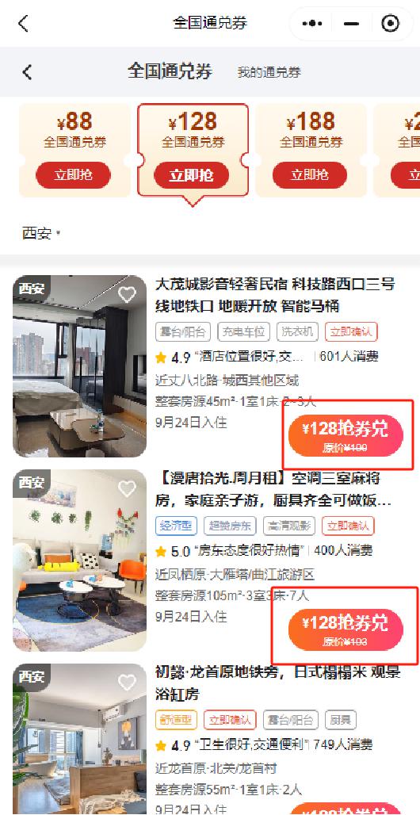Open 我的通兑券 link

(269, 73)
